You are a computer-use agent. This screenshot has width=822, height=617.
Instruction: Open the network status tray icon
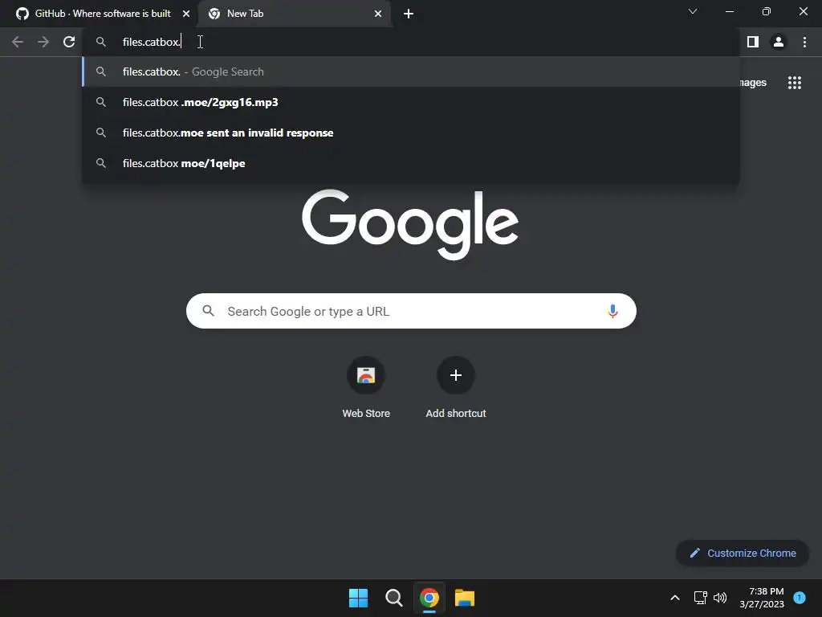pos(700,598)
